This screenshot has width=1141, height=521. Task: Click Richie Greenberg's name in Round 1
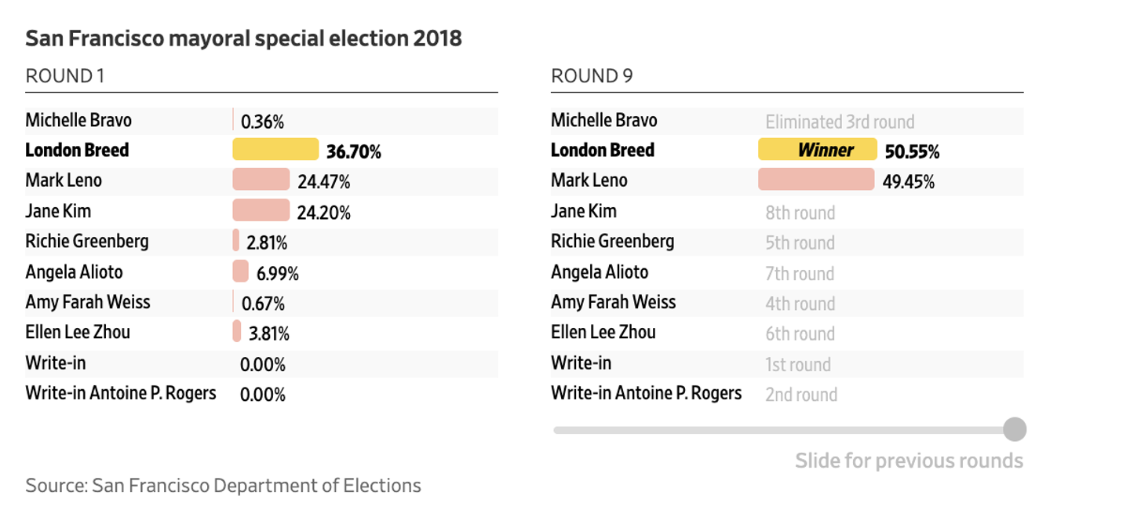tap(86, 241)
